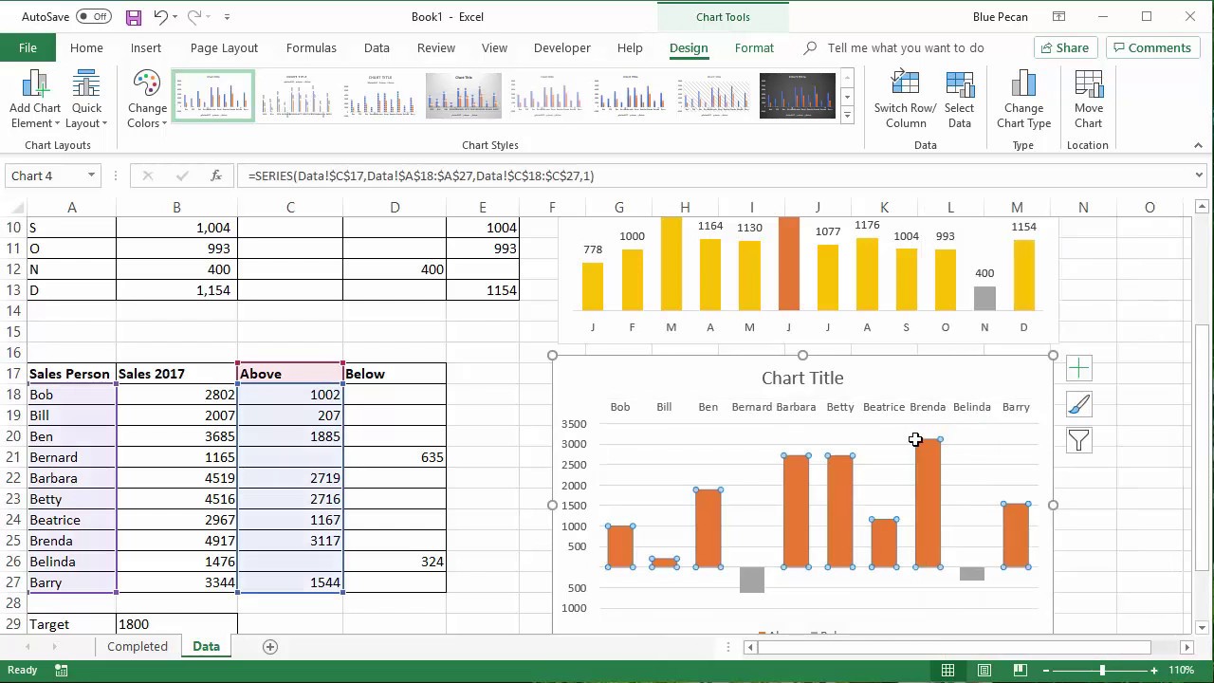Switch to Page Break Preview
The image size is (1214, 683).
1021,670
